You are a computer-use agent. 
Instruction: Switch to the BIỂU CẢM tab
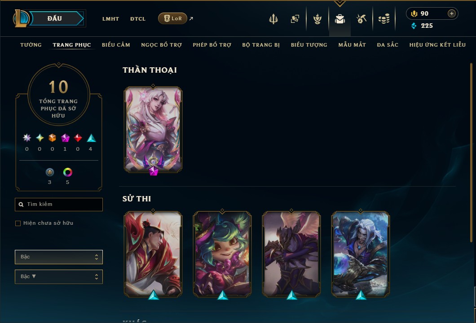[116, 45]
